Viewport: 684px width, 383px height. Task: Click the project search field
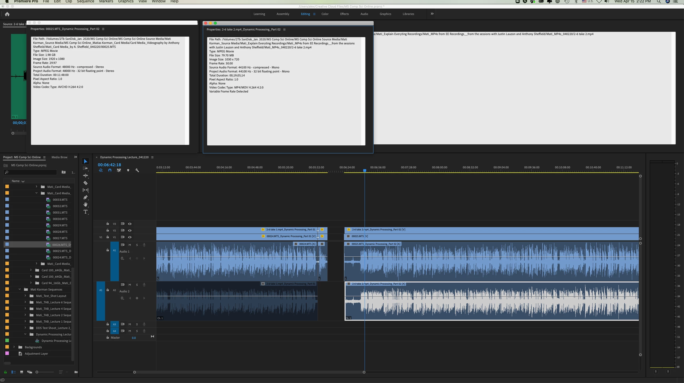(31, 172)
